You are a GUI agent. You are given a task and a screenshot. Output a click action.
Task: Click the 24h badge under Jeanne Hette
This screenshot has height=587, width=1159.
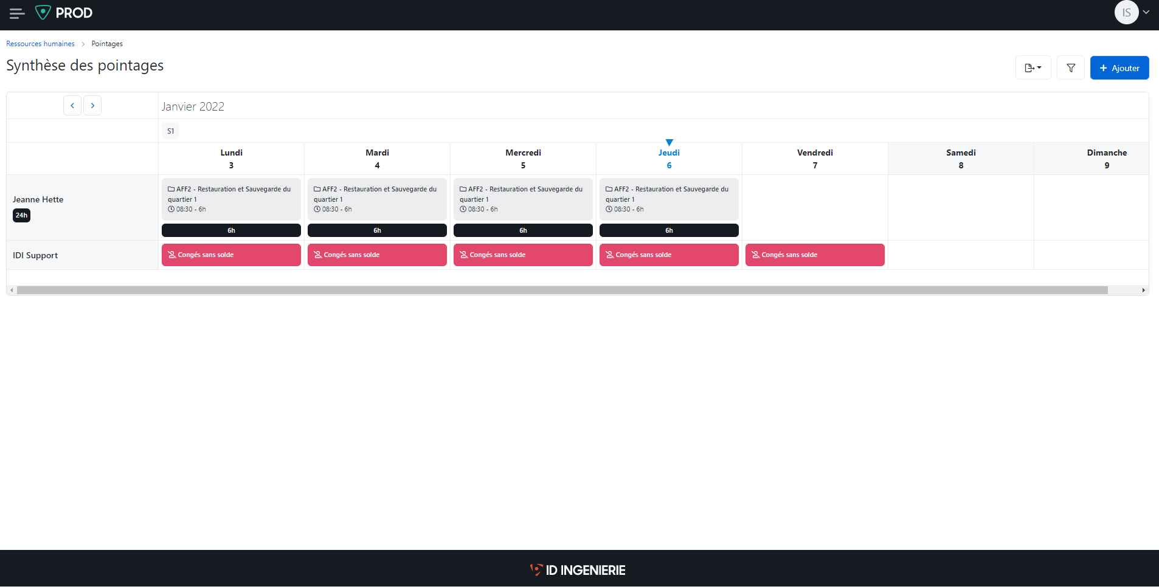pos(21,215)
